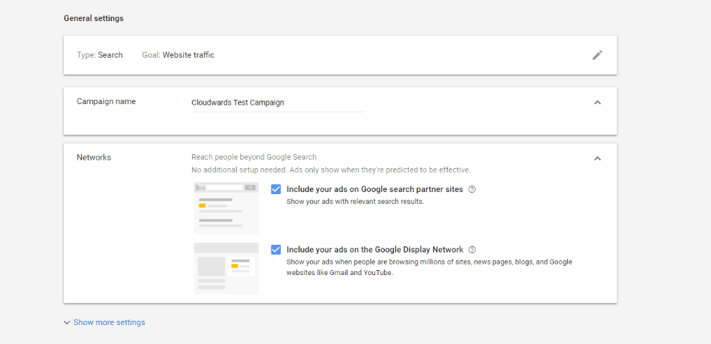Collapse the Campaign name section
The height and width of the screenshot is (344, 711).
pos(598,102)
